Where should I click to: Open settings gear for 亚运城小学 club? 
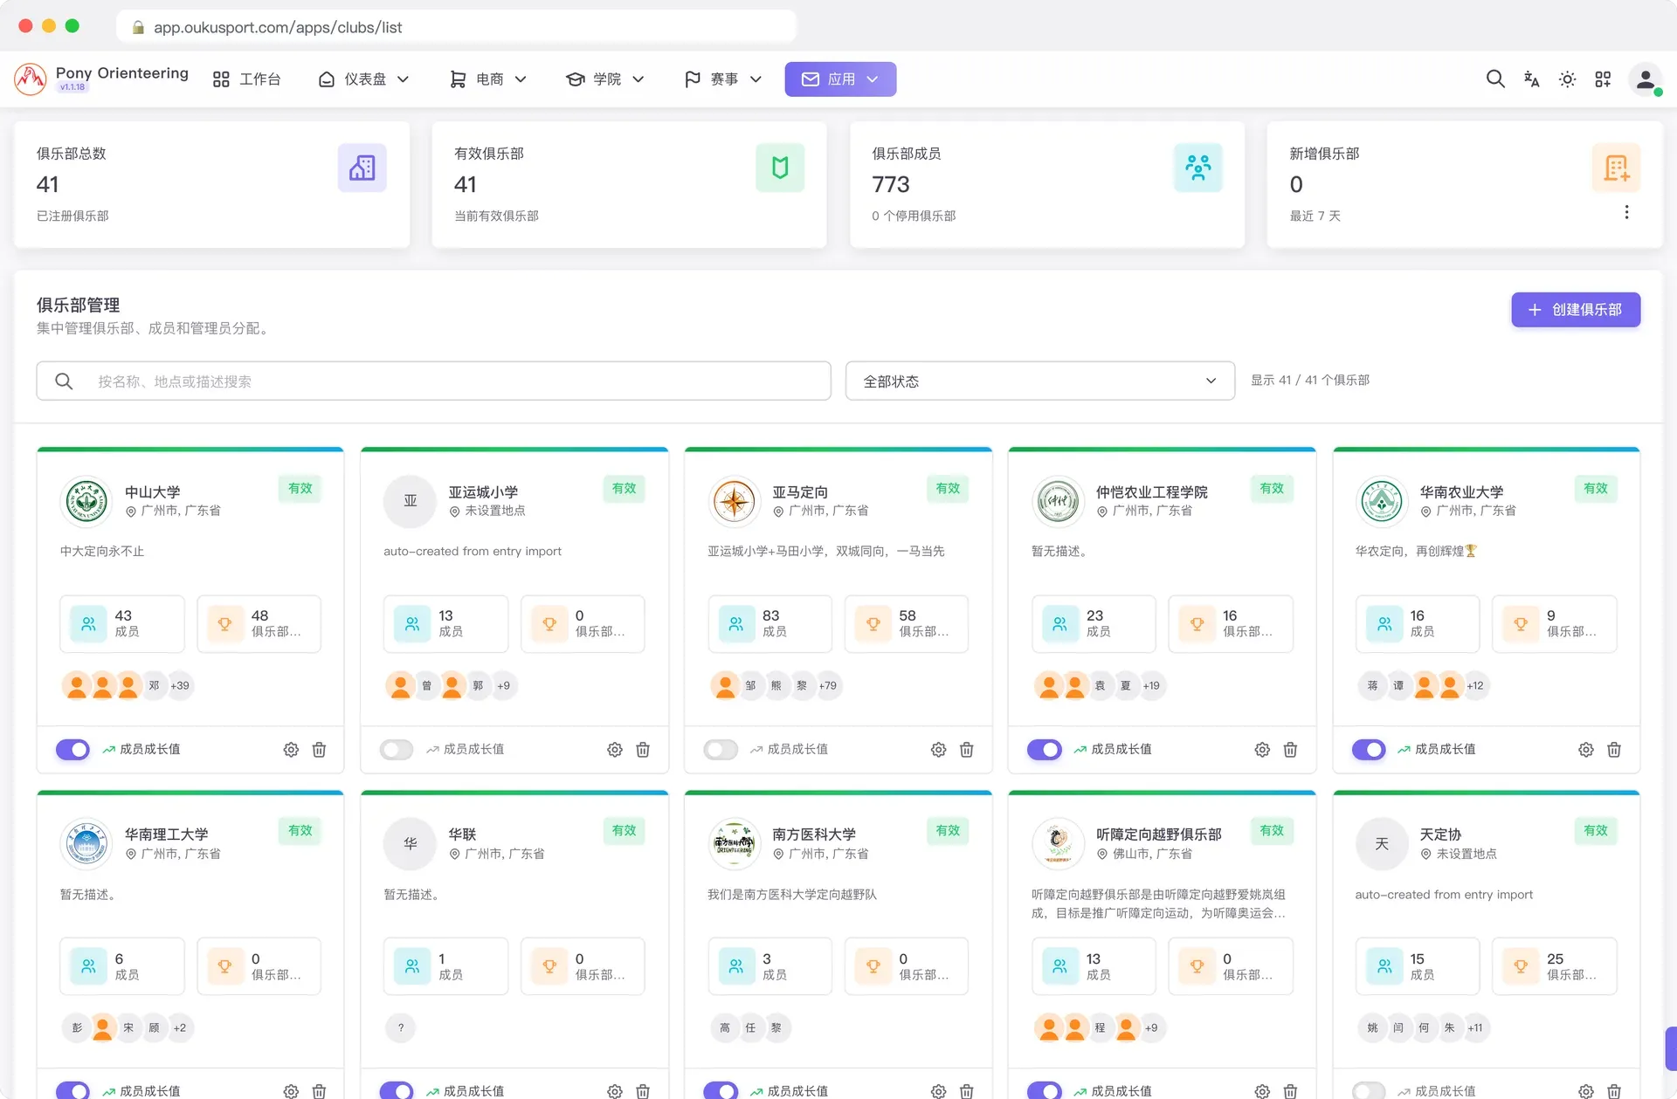point(615,750)
